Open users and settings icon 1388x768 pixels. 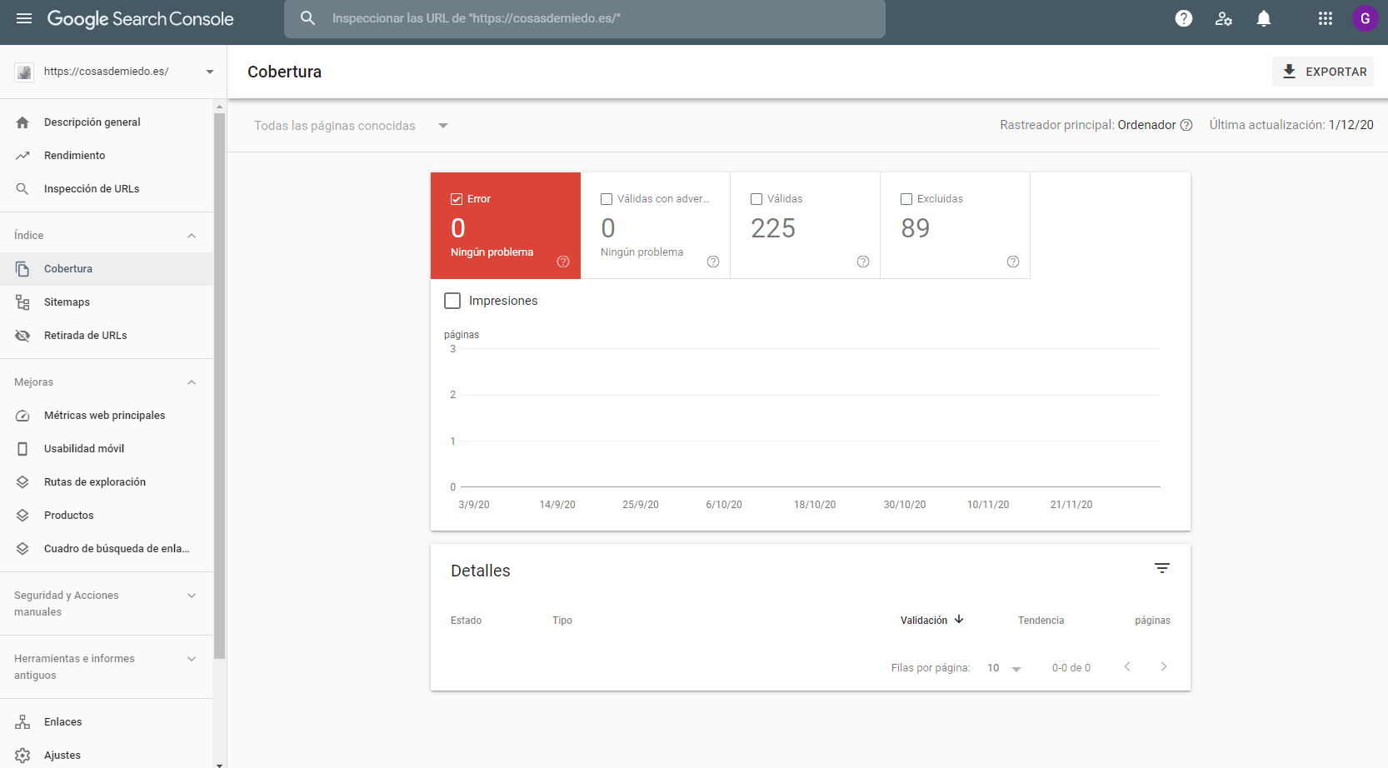1223,18
